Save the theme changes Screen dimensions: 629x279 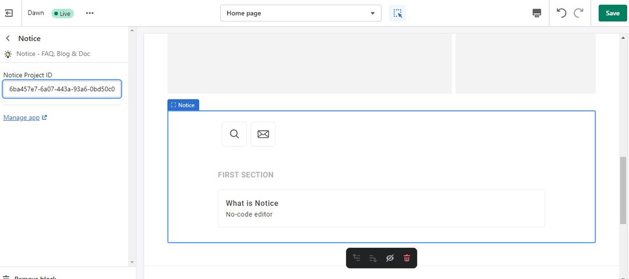tap(613, 13)
